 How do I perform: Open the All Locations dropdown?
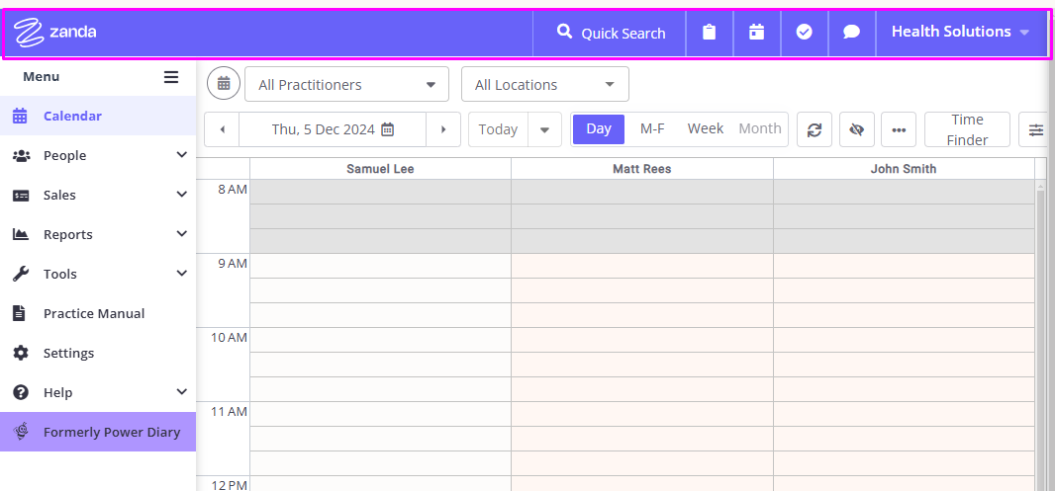coord(545,85)
